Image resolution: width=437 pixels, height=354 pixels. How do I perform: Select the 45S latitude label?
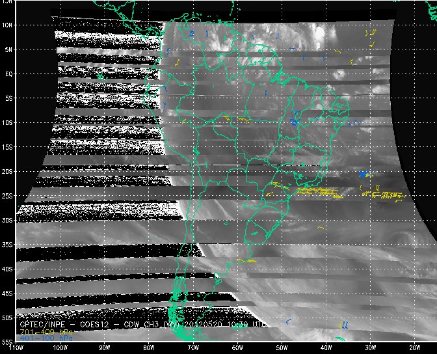coord(7,293)
